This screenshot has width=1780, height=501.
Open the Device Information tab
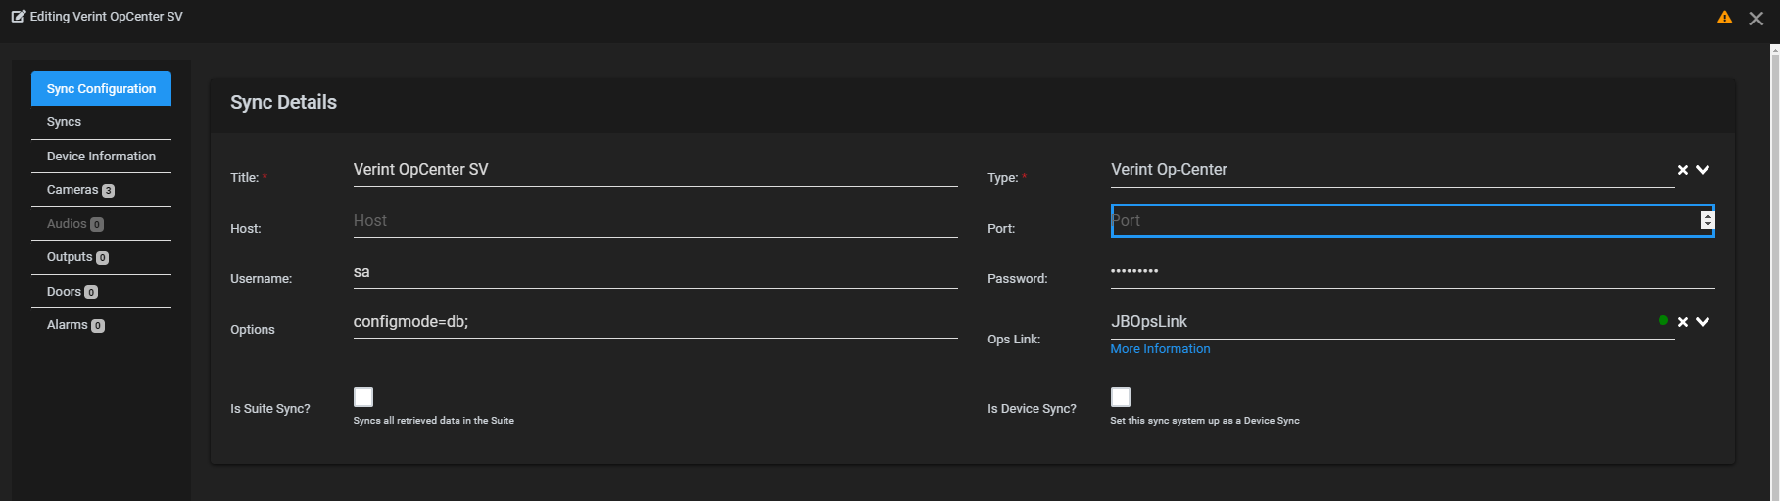point(101,157)
